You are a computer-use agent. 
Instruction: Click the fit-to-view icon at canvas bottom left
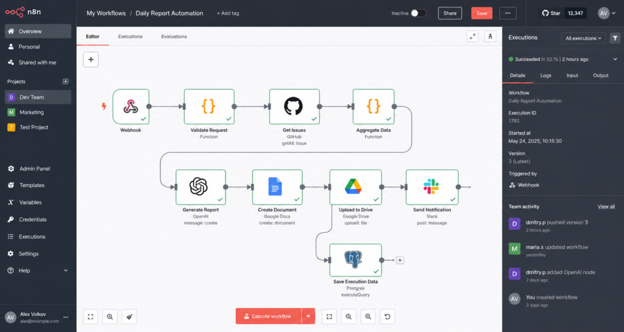coord(91,317)
